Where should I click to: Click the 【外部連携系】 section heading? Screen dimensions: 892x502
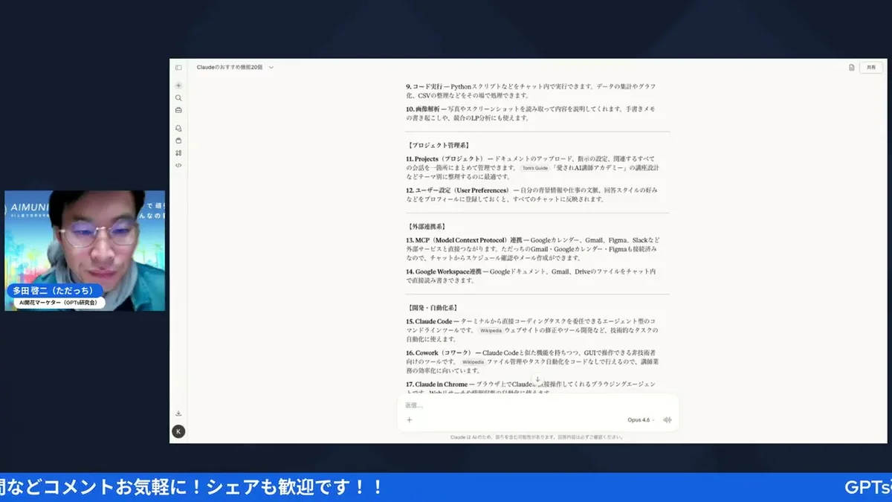427,226
